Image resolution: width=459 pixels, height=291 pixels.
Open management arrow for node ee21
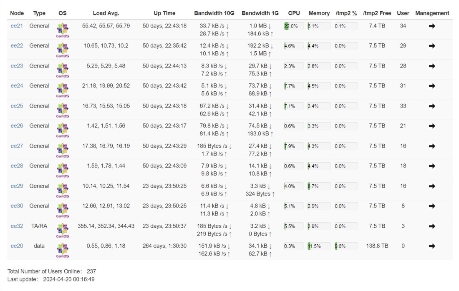[x=432, y=26]
